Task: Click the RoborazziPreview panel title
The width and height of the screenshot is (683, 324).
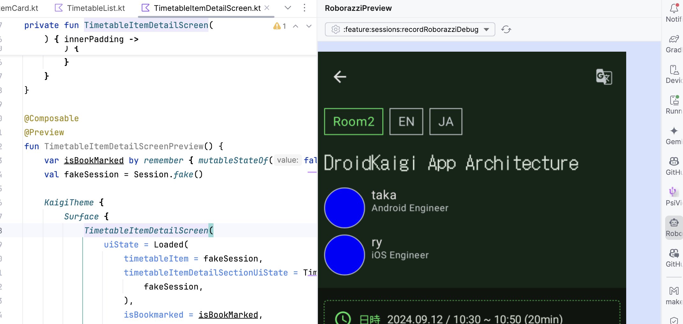Action: (x=358, y=8)
